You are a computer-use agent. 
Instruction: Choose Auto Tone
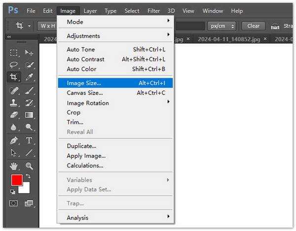click(x=115, y=50)
